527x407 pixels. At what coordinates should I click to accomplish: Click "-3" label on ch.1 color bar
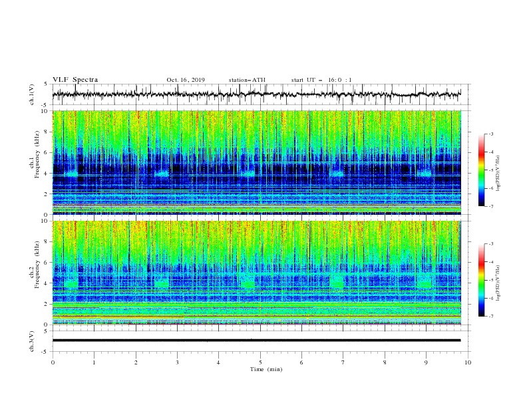(490, 134)
